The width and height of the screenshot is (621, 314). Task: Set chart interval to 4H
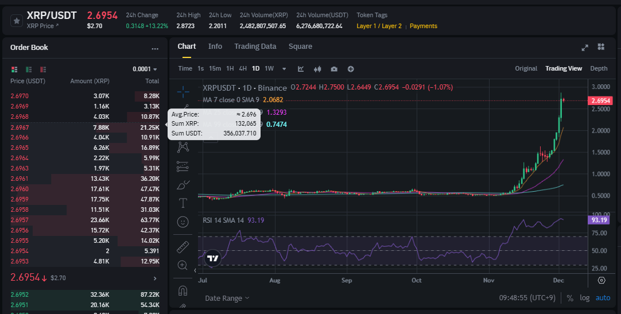point(243,68)
